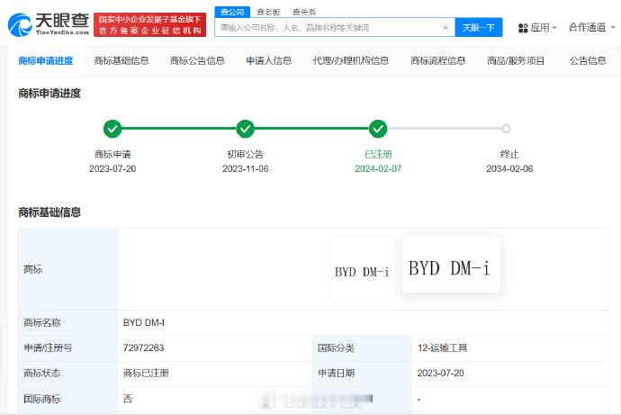Select the registration number 72972263

tap(143, 347)
